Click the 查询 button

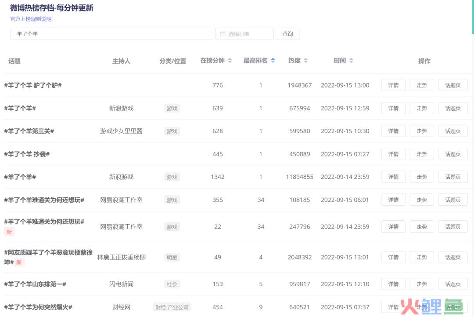pos(288,34)
